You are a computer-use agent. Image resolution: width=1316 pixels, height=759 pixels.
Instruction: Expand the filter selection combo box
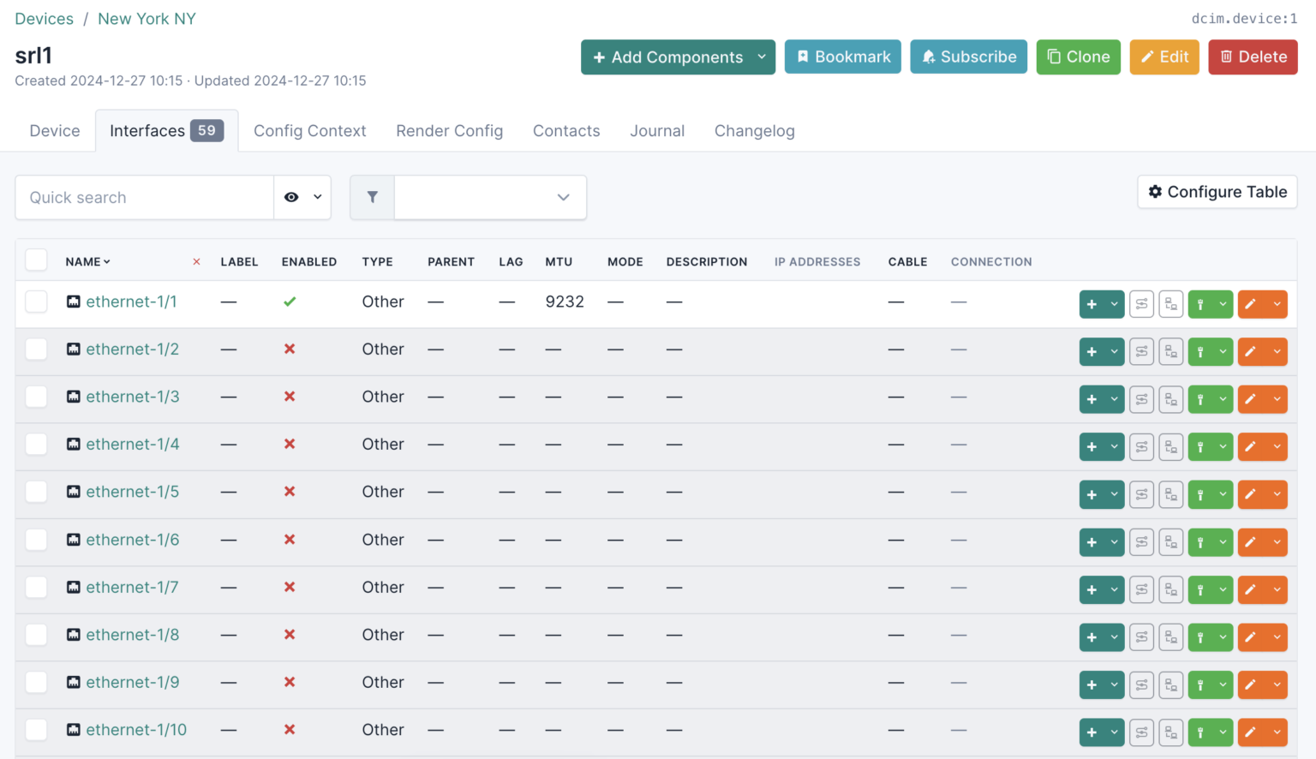[x=489, y=197]
